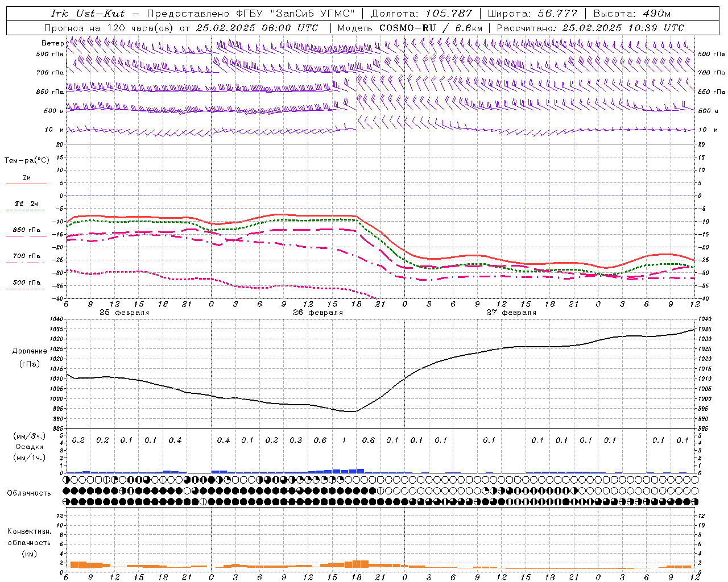Select the Давление pressure panel label
This screenshot has height=582, width=728.
click(x=30, y=351)
